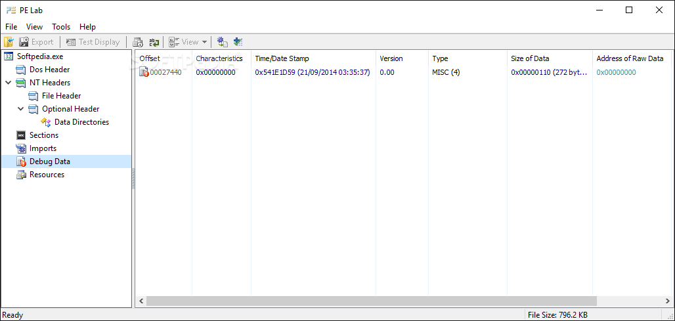Select NT Headers tree item
The width and height of the screenshot is (675, 321).
(x=49, y=83)
